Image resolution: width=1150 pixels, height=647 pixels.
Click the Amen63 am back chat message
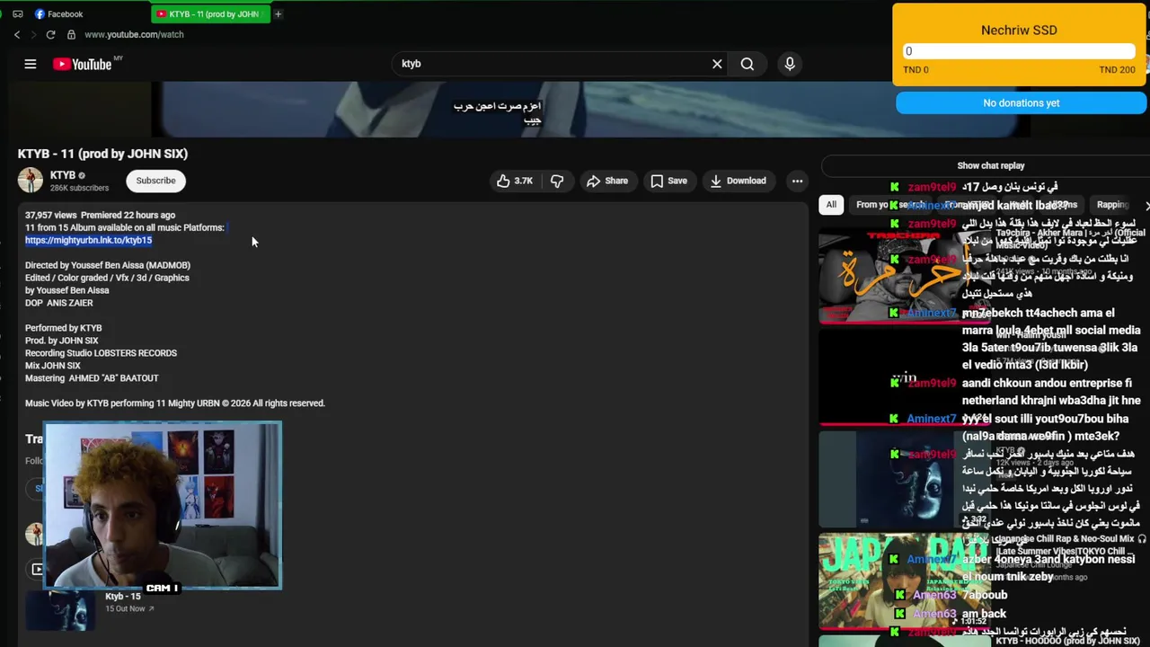(x=984, y=614)
